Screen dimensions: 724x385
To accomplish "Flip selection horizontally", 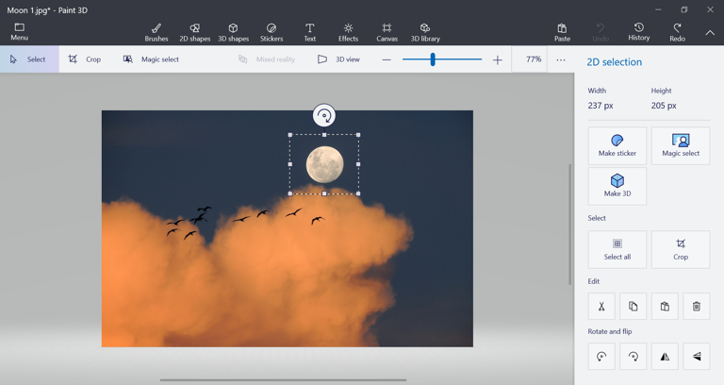I will (x=665, y=356).
